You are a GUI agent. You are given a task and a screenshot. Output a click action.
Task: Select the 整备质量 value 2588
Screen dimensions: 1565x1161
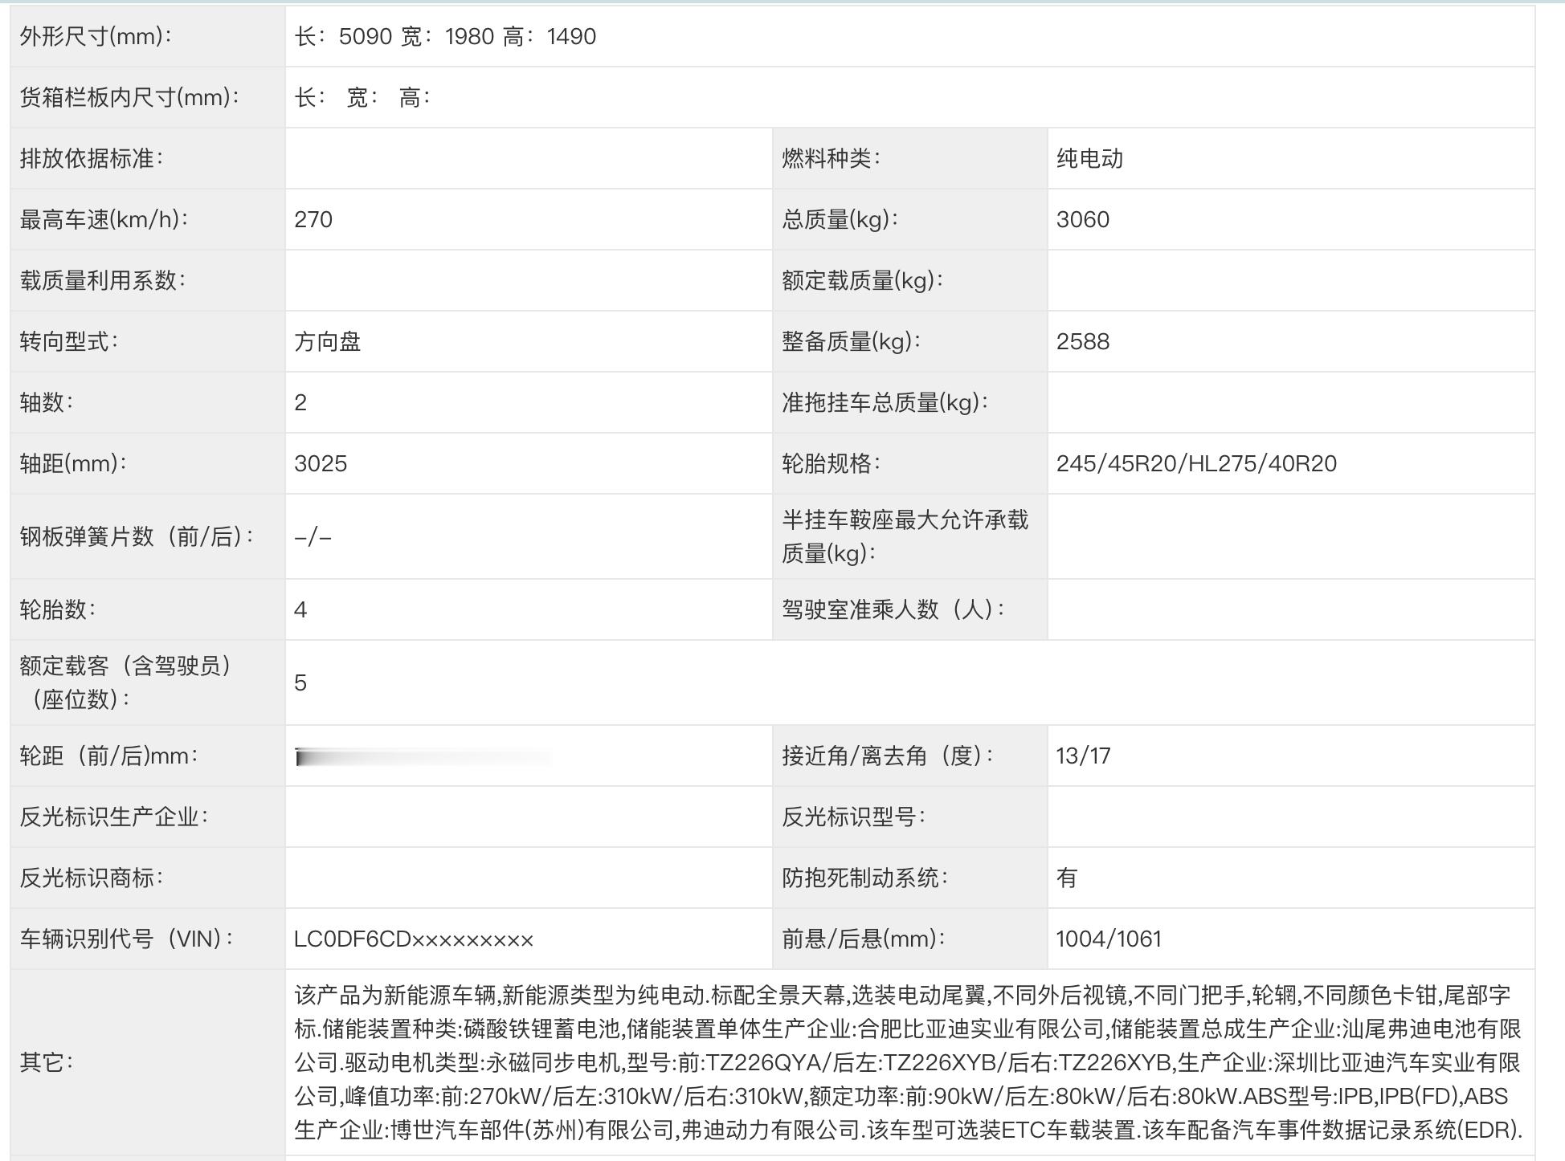pos(1082,342)
